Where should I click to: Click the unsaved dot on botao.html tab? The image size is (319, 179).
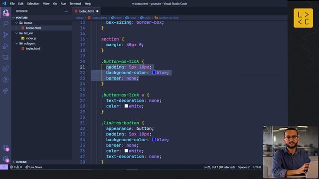97,11
